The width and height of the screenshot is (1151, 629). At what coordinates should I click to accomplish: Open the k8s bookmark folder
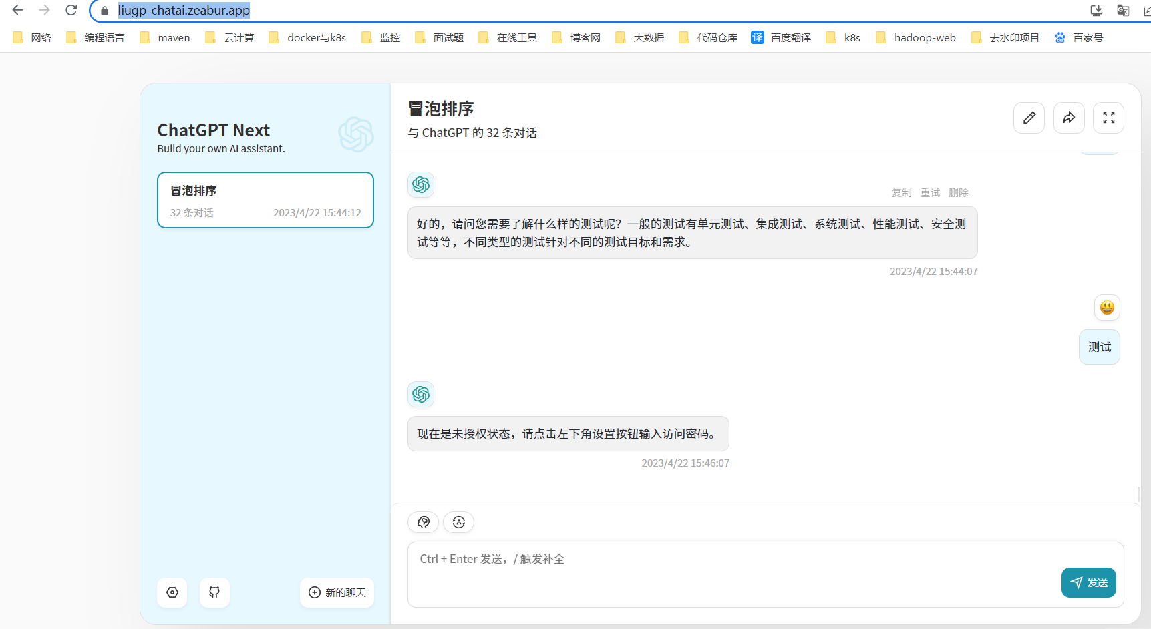point(843,37)
